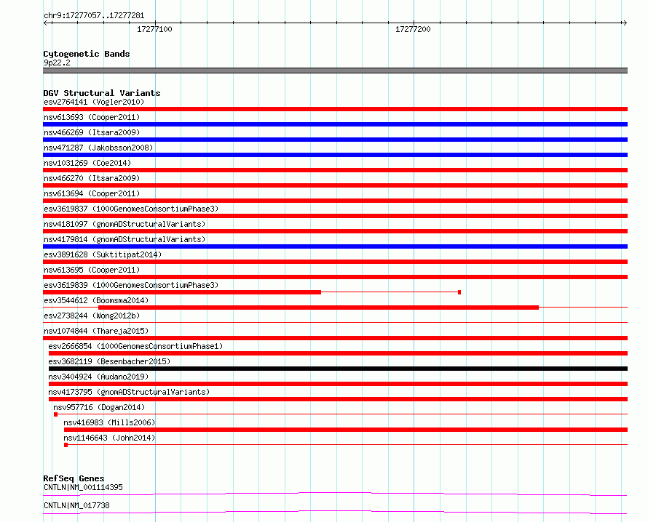Open variant nsv416983 (Mills2006) label
The height and width of the screenshot is (522, 648).
109,422
